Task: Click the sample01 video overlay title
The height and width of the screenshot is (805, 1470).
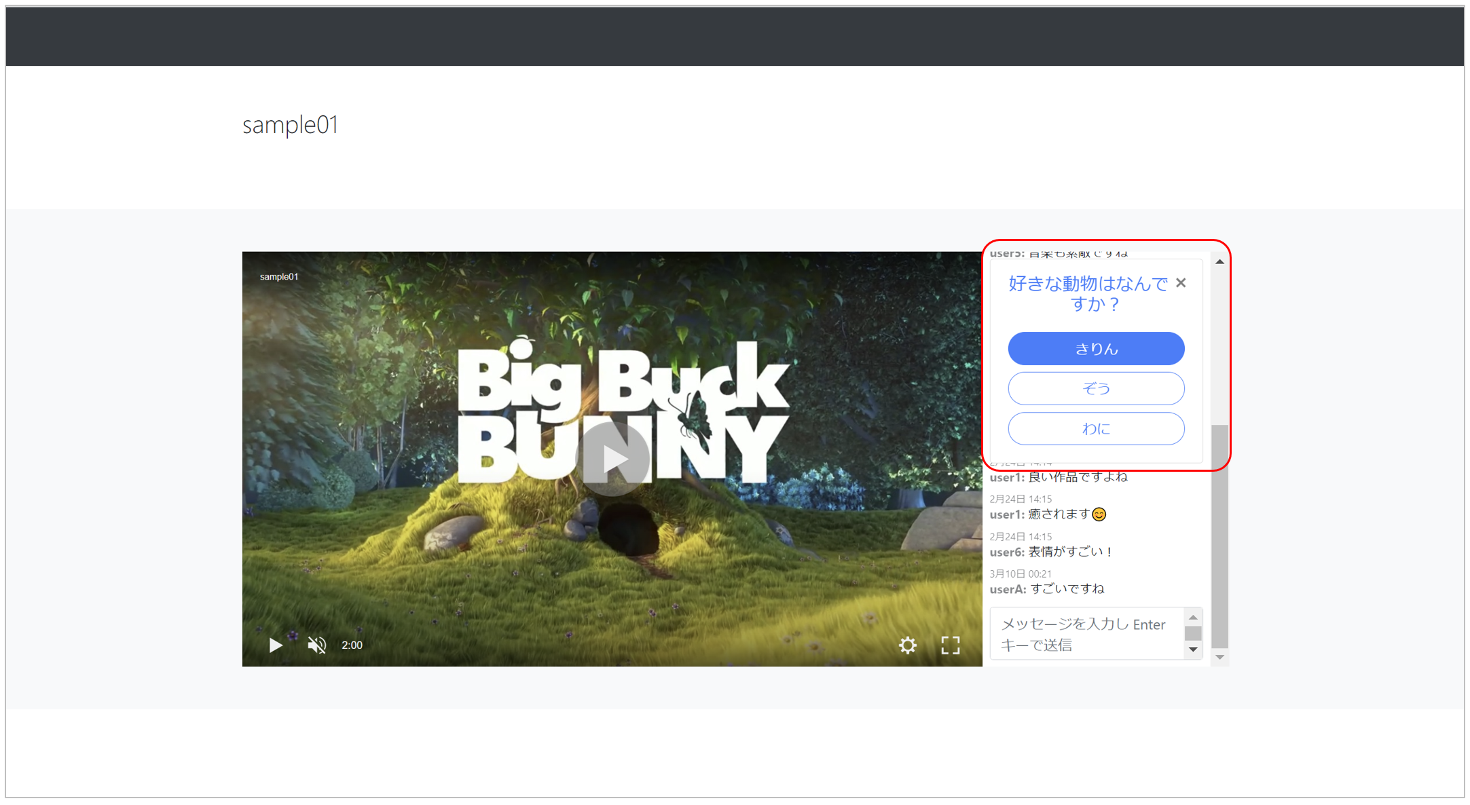Action: [279, 276]
